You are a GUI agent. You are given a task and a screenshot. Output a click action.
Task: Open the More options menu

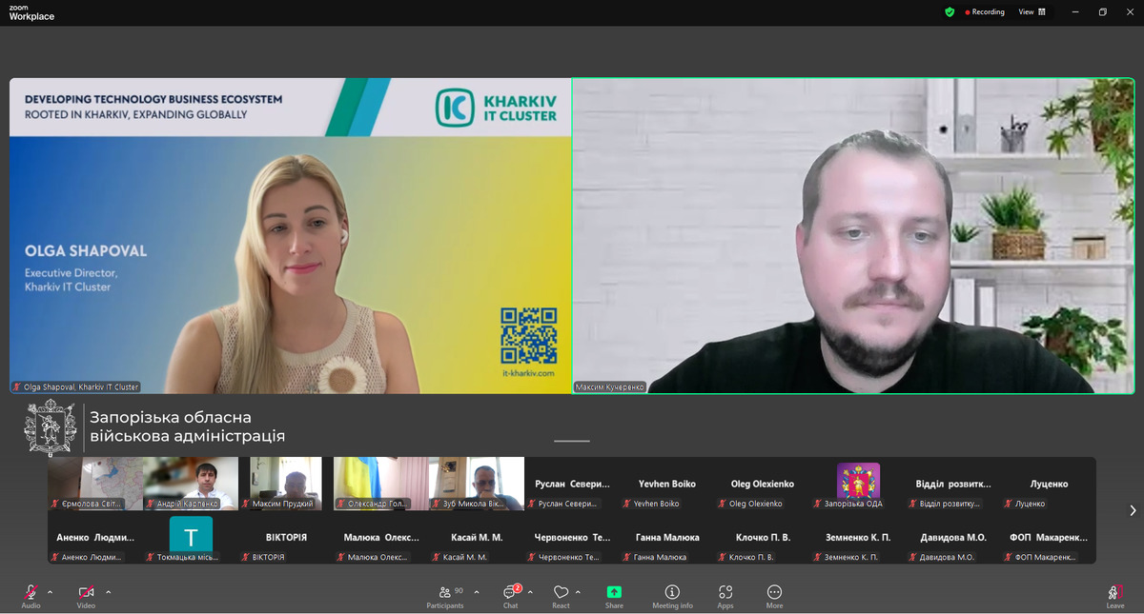[774, 596]
